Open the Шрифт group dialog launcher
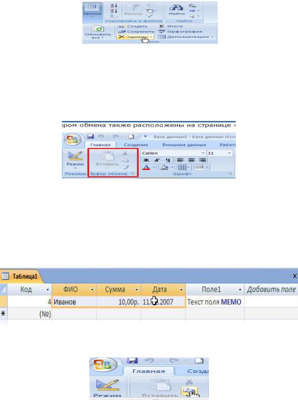298x400 pixels. (231, 173)
